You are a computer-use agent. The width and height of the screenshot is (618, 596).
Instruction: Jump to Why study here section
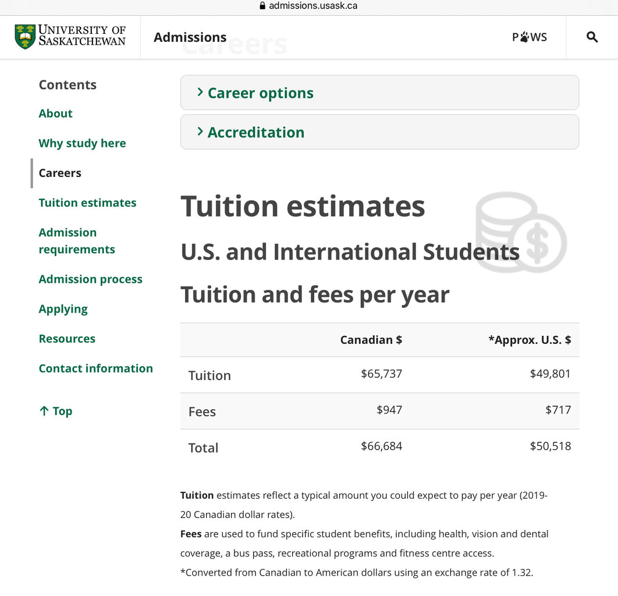82,143
